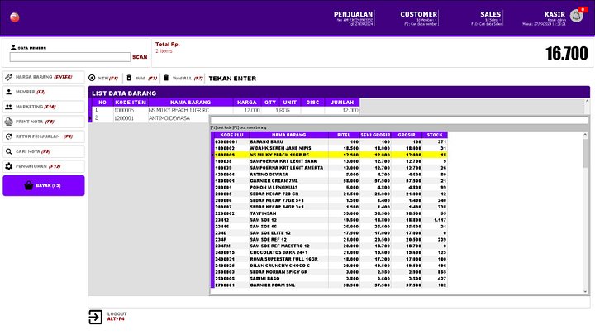Click the Void (F3) trash icon

[129, 78]
